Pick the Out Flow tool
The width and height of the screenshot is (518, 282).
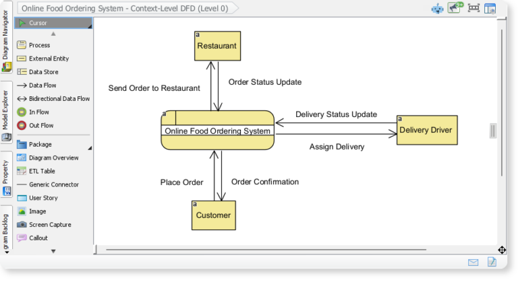pyautogui.click(x=41, y=126)
